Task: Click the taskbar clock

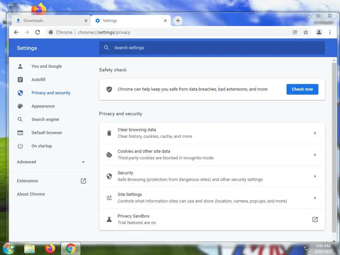Action: (323, 249)
